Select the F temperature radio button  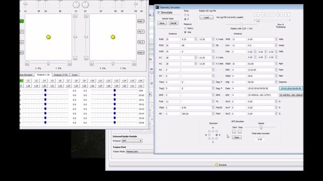pos(185,19)
